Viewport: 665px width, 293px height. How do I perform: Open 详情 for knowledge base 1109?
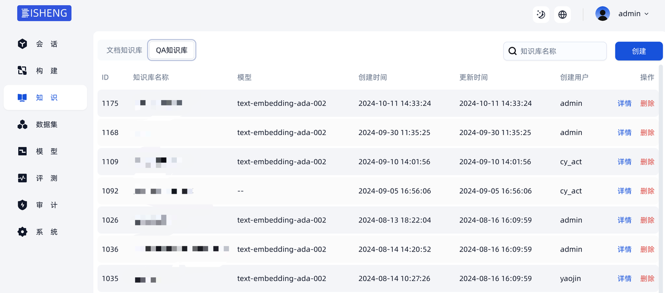(624, 162)
